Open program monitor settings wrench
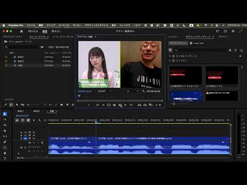The height and width of the screenshot is (185, 247). pyautogui.click(x=144, y=91)
